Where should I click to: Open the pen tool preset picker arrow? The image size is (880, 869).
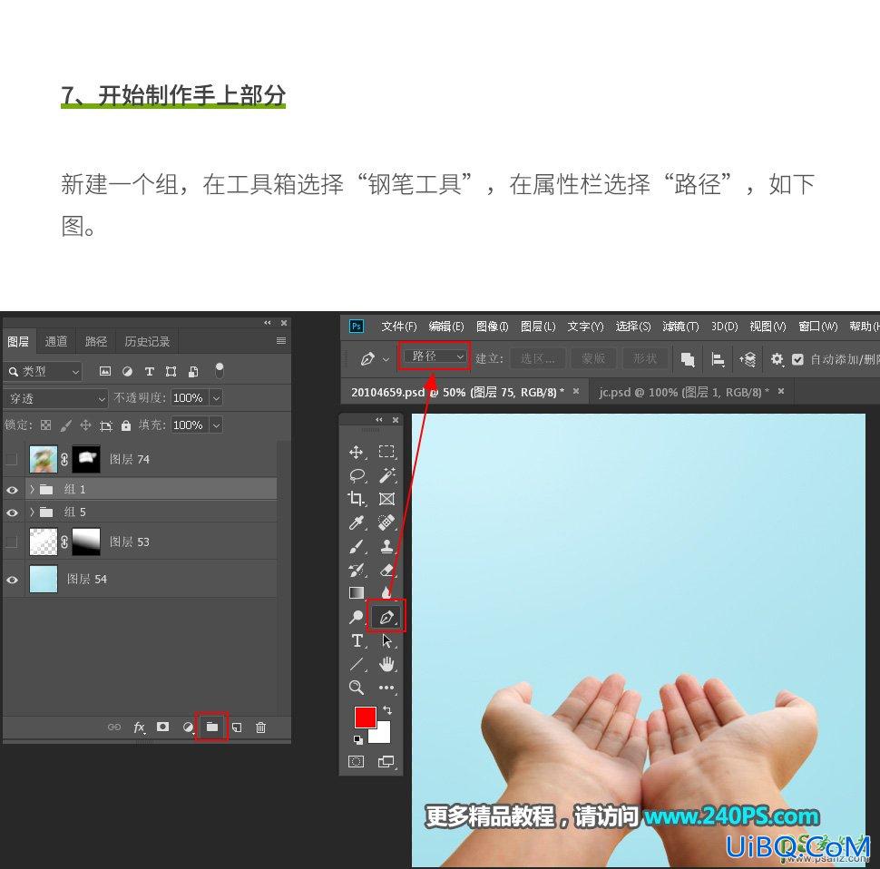386,359
